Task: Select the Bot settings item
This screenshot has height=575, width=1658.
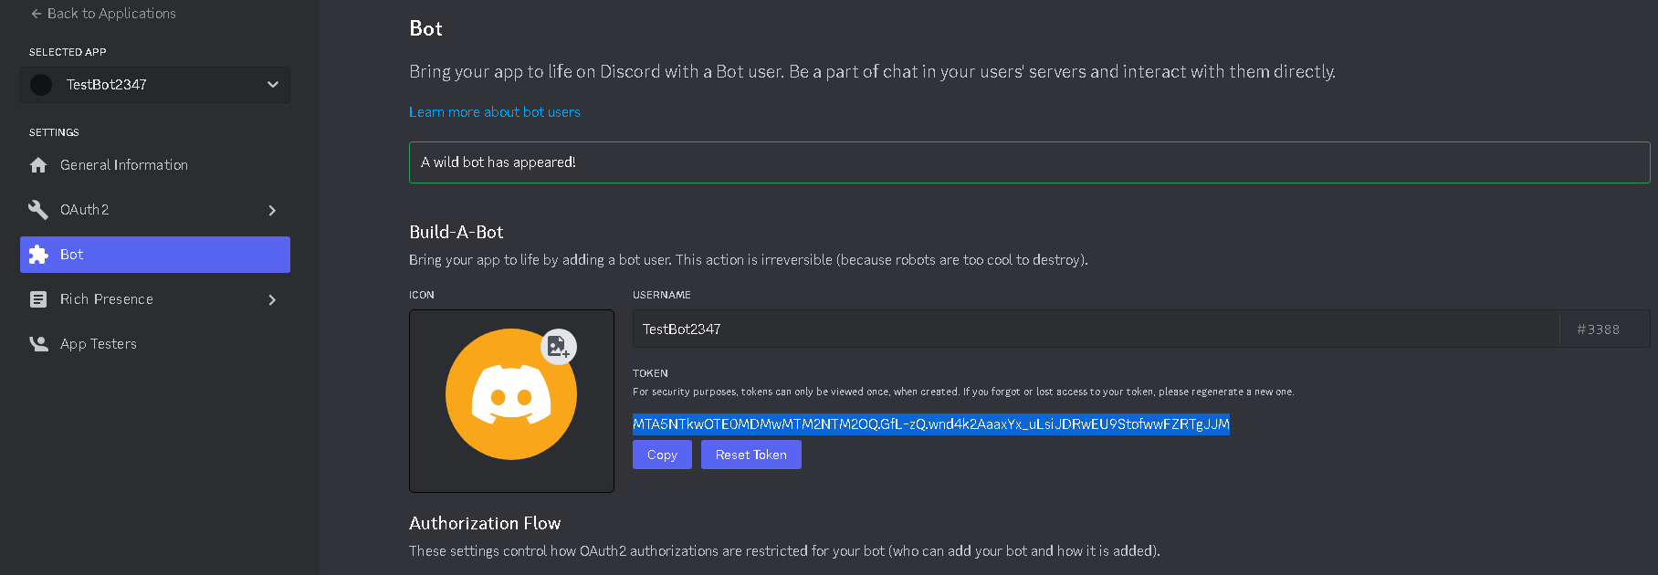Action: point(155,255)
